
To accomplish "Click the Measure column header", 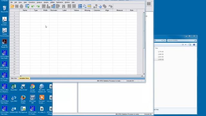I will click(x=119, y=10).
